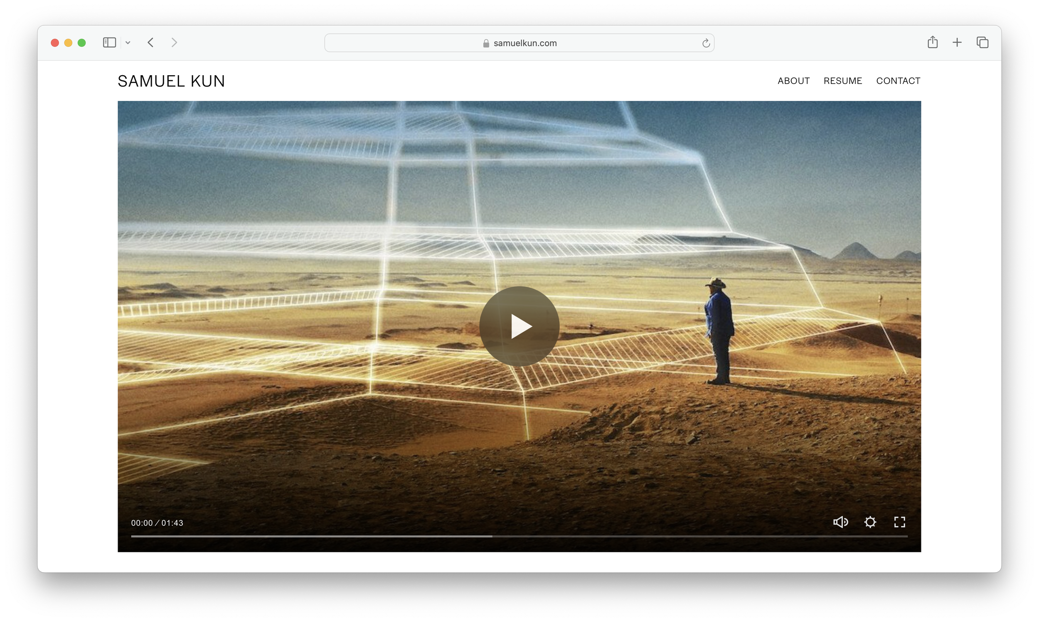Go to the CONTACT page
The height and width of the screenshot is (622, 1039).
(898, 81)
